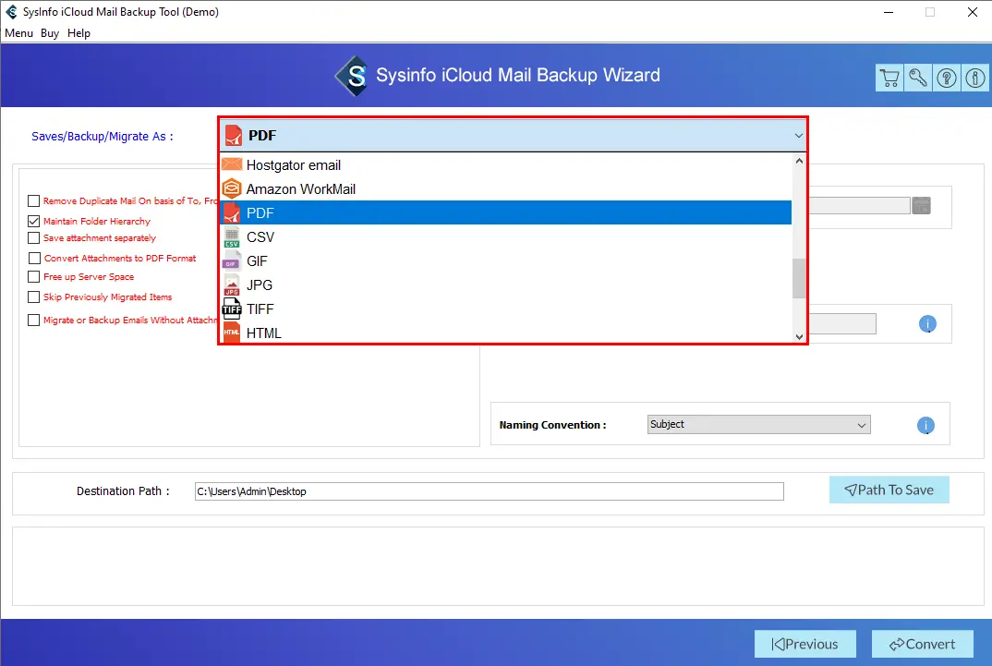This screenshot has height=666, width=992.
Task: Click the Amazon WorkMail icon
Action: 232,188
